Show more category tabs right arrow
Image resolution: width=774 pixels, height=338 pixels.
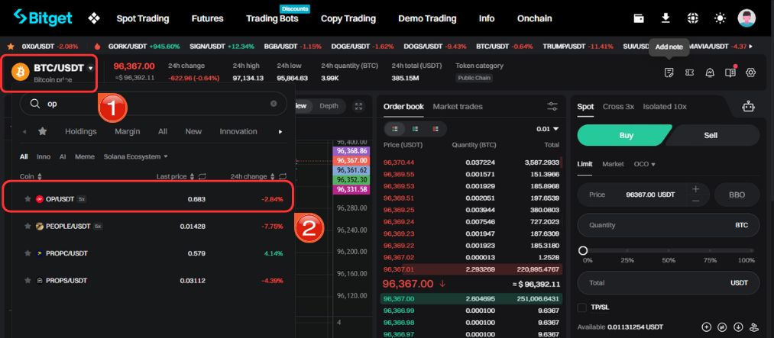(x=280, y=131)
